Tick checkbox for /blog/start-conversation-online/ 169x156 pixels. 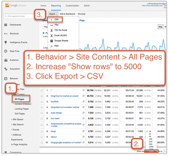coord(42,107)
